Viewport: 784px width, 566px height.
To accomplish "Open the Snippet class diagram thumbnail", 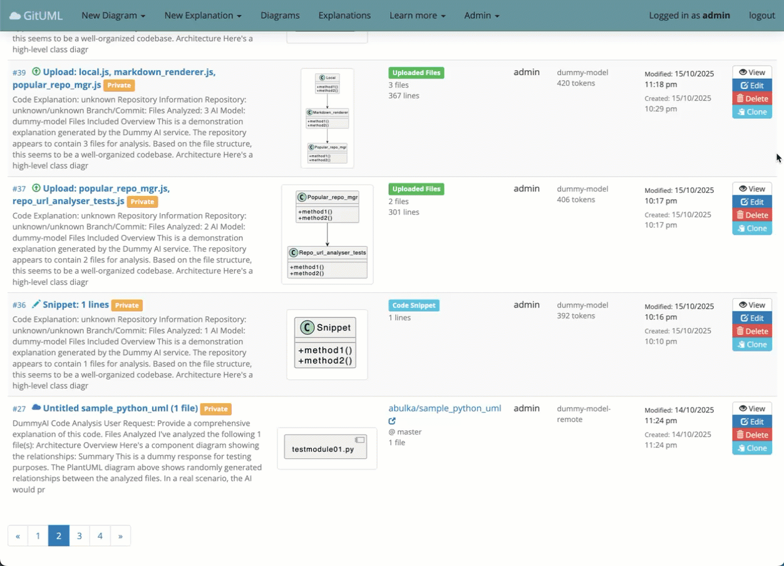I will [x=326, y=343].
